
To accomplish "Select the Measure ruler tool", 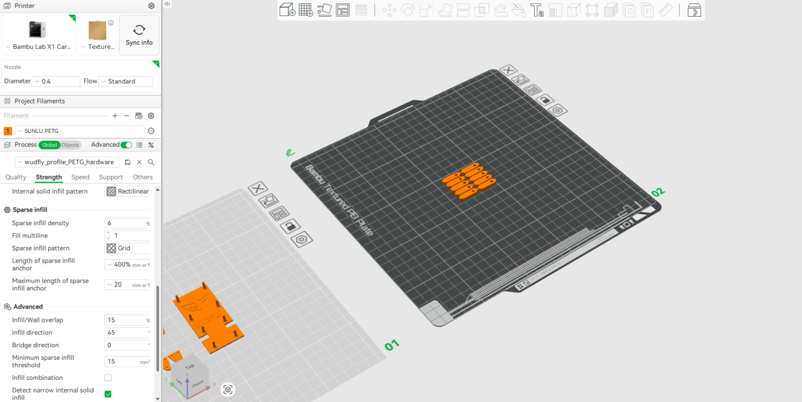I will [666, 10].
